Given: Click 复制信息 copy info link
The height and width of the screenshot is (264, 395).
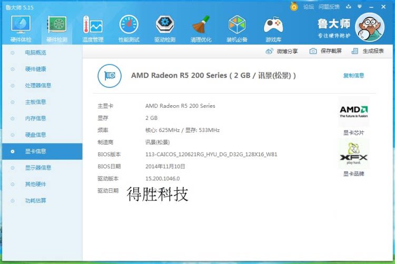Looking at the screenshot, I should click(x=354, y=75).
